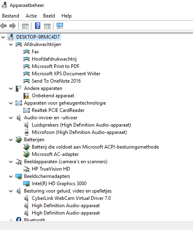Collapse the Afdrukwachtrijen category
The width and height of the screenshot is (193, 230).
(11, 45)
